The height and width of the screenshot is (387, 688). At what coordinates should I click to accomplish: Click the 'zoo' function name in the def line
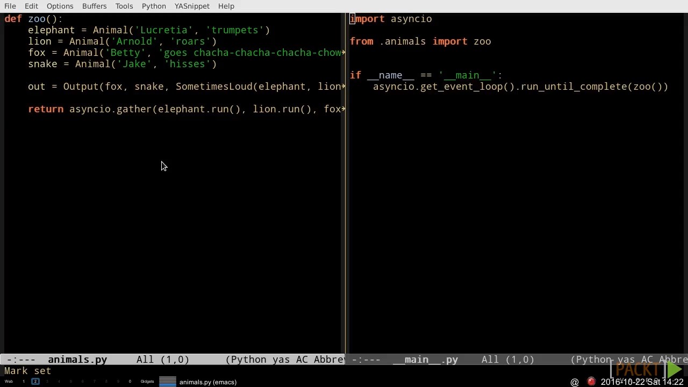point(37,19)
